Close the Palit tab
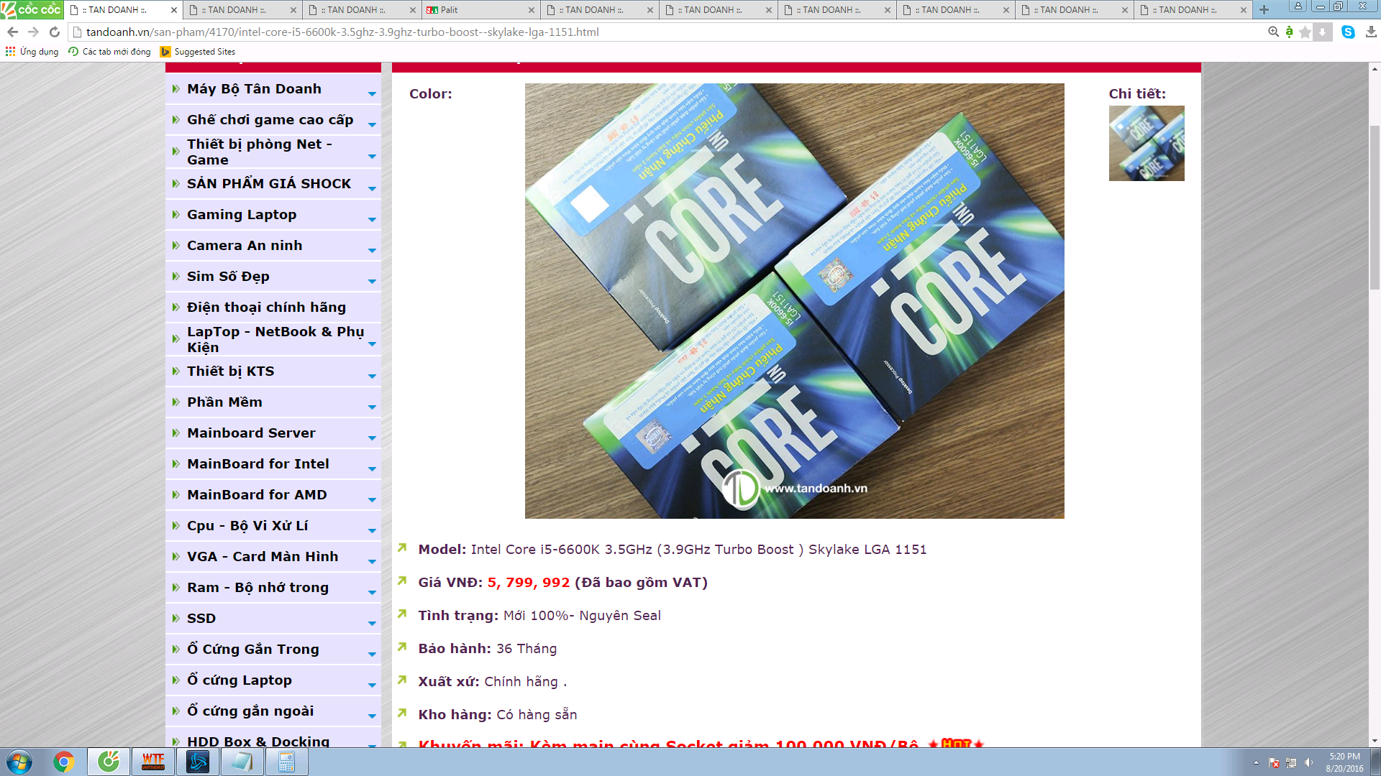The image size is (1381, 776). click(531, 10)
